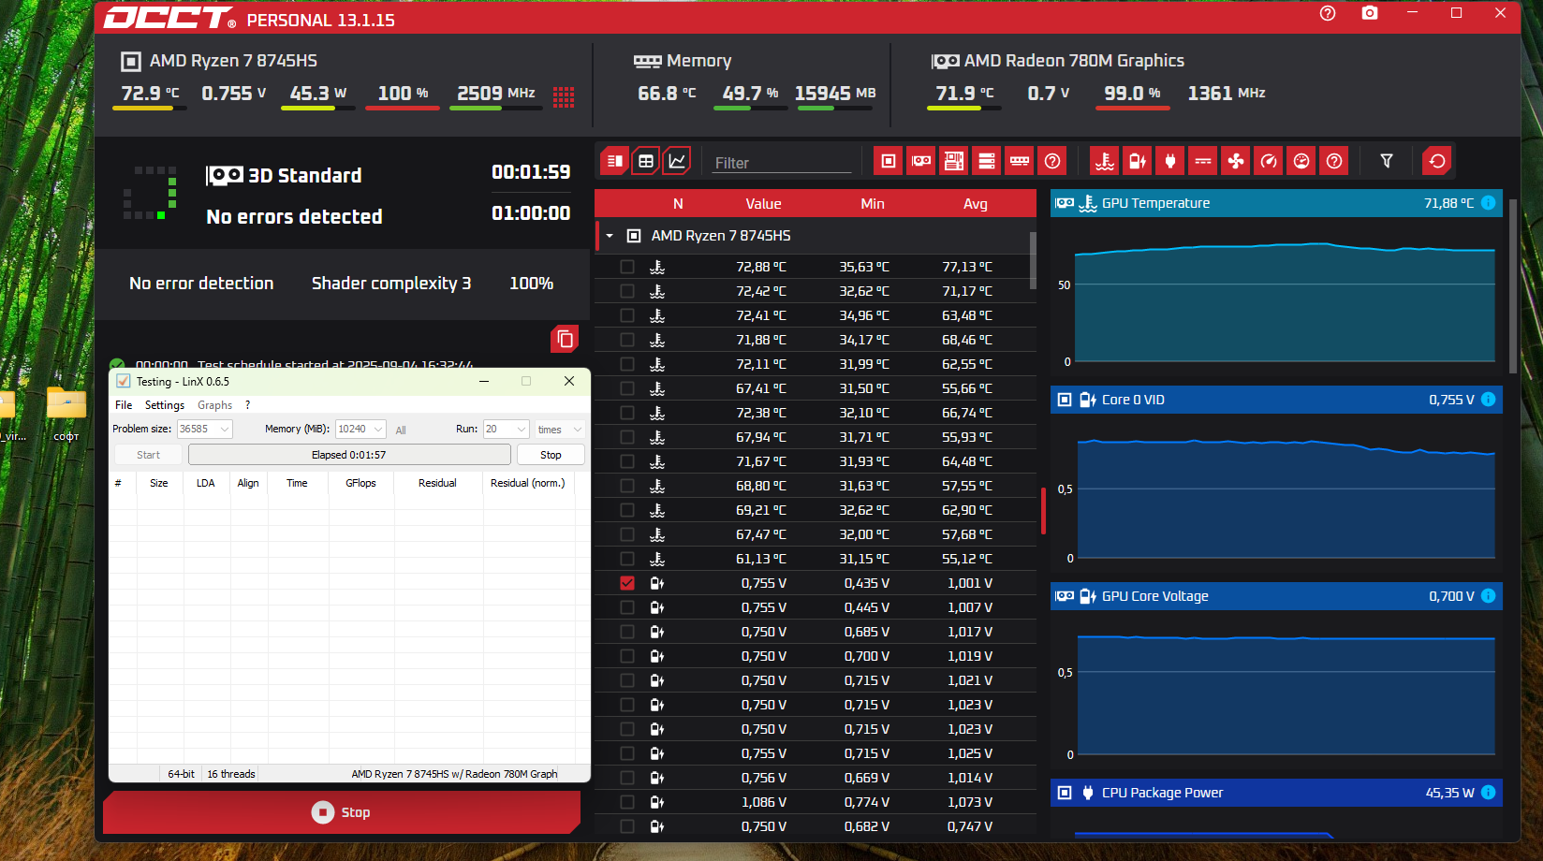Image resolution: width=1543 pixels, height=861 pixels.
Task: Open the Settings menu in LinX
Action: (x=165, y=405)
